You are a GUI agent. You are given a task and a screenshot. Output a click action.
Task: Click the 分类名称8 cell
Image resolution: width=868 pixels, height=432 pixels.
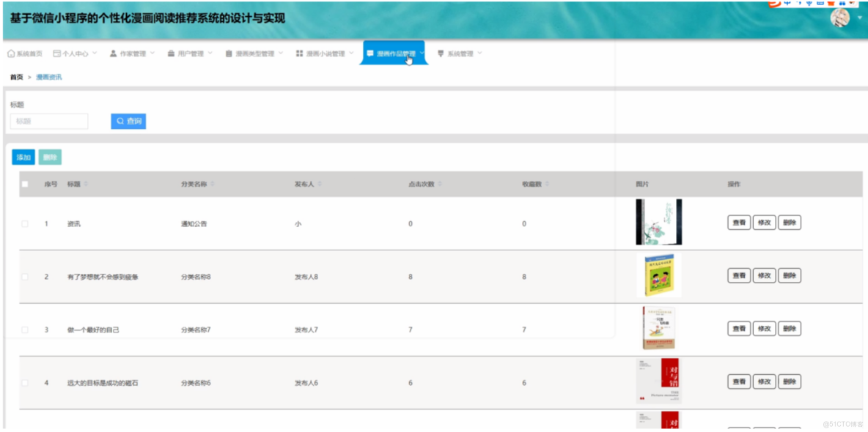(196, 277)
